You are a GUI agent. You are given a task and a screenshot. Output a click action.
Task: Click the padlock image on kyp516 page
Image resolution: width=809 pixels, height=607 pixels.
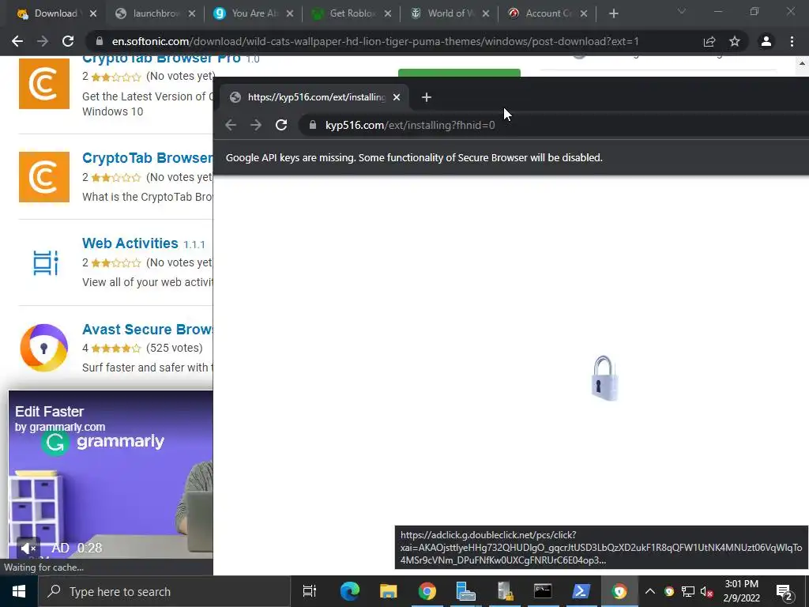[x=604, y=379]
